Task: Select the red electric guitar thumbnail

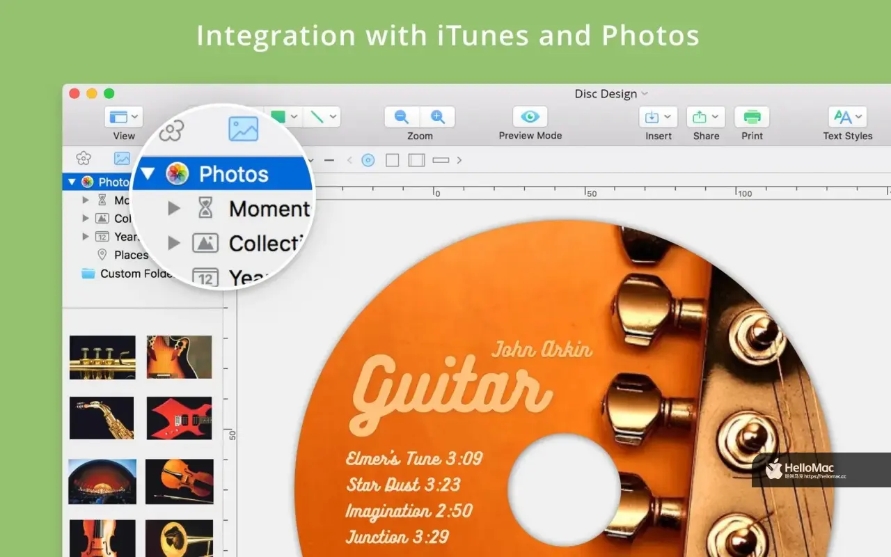Action: (179, 418)
